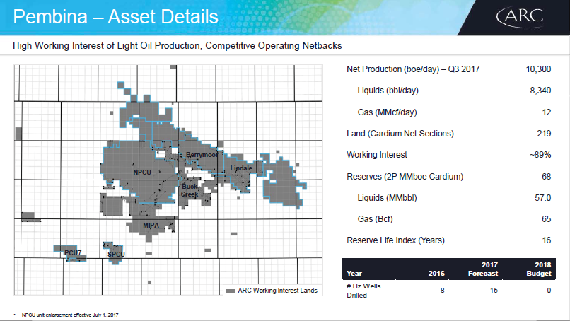Click the Berrymoor label on the map

(x=202, y=155)
